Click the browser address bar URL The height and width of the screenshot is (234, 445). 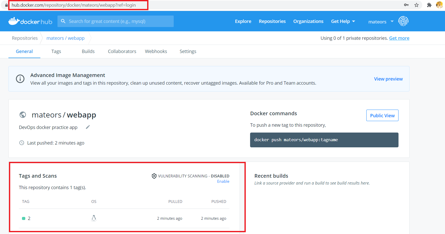point(74,5)
